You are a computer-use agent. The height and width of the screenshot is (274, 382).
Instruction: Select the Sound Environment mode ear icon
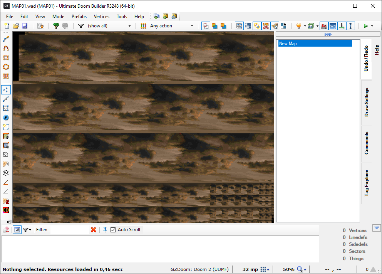point(5,201)
